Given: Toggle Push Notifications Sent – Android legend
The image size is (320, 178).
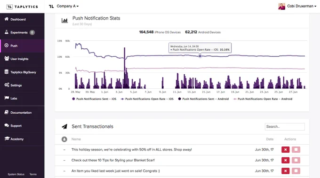Looking at the screenshot, I should click(203, 99).
